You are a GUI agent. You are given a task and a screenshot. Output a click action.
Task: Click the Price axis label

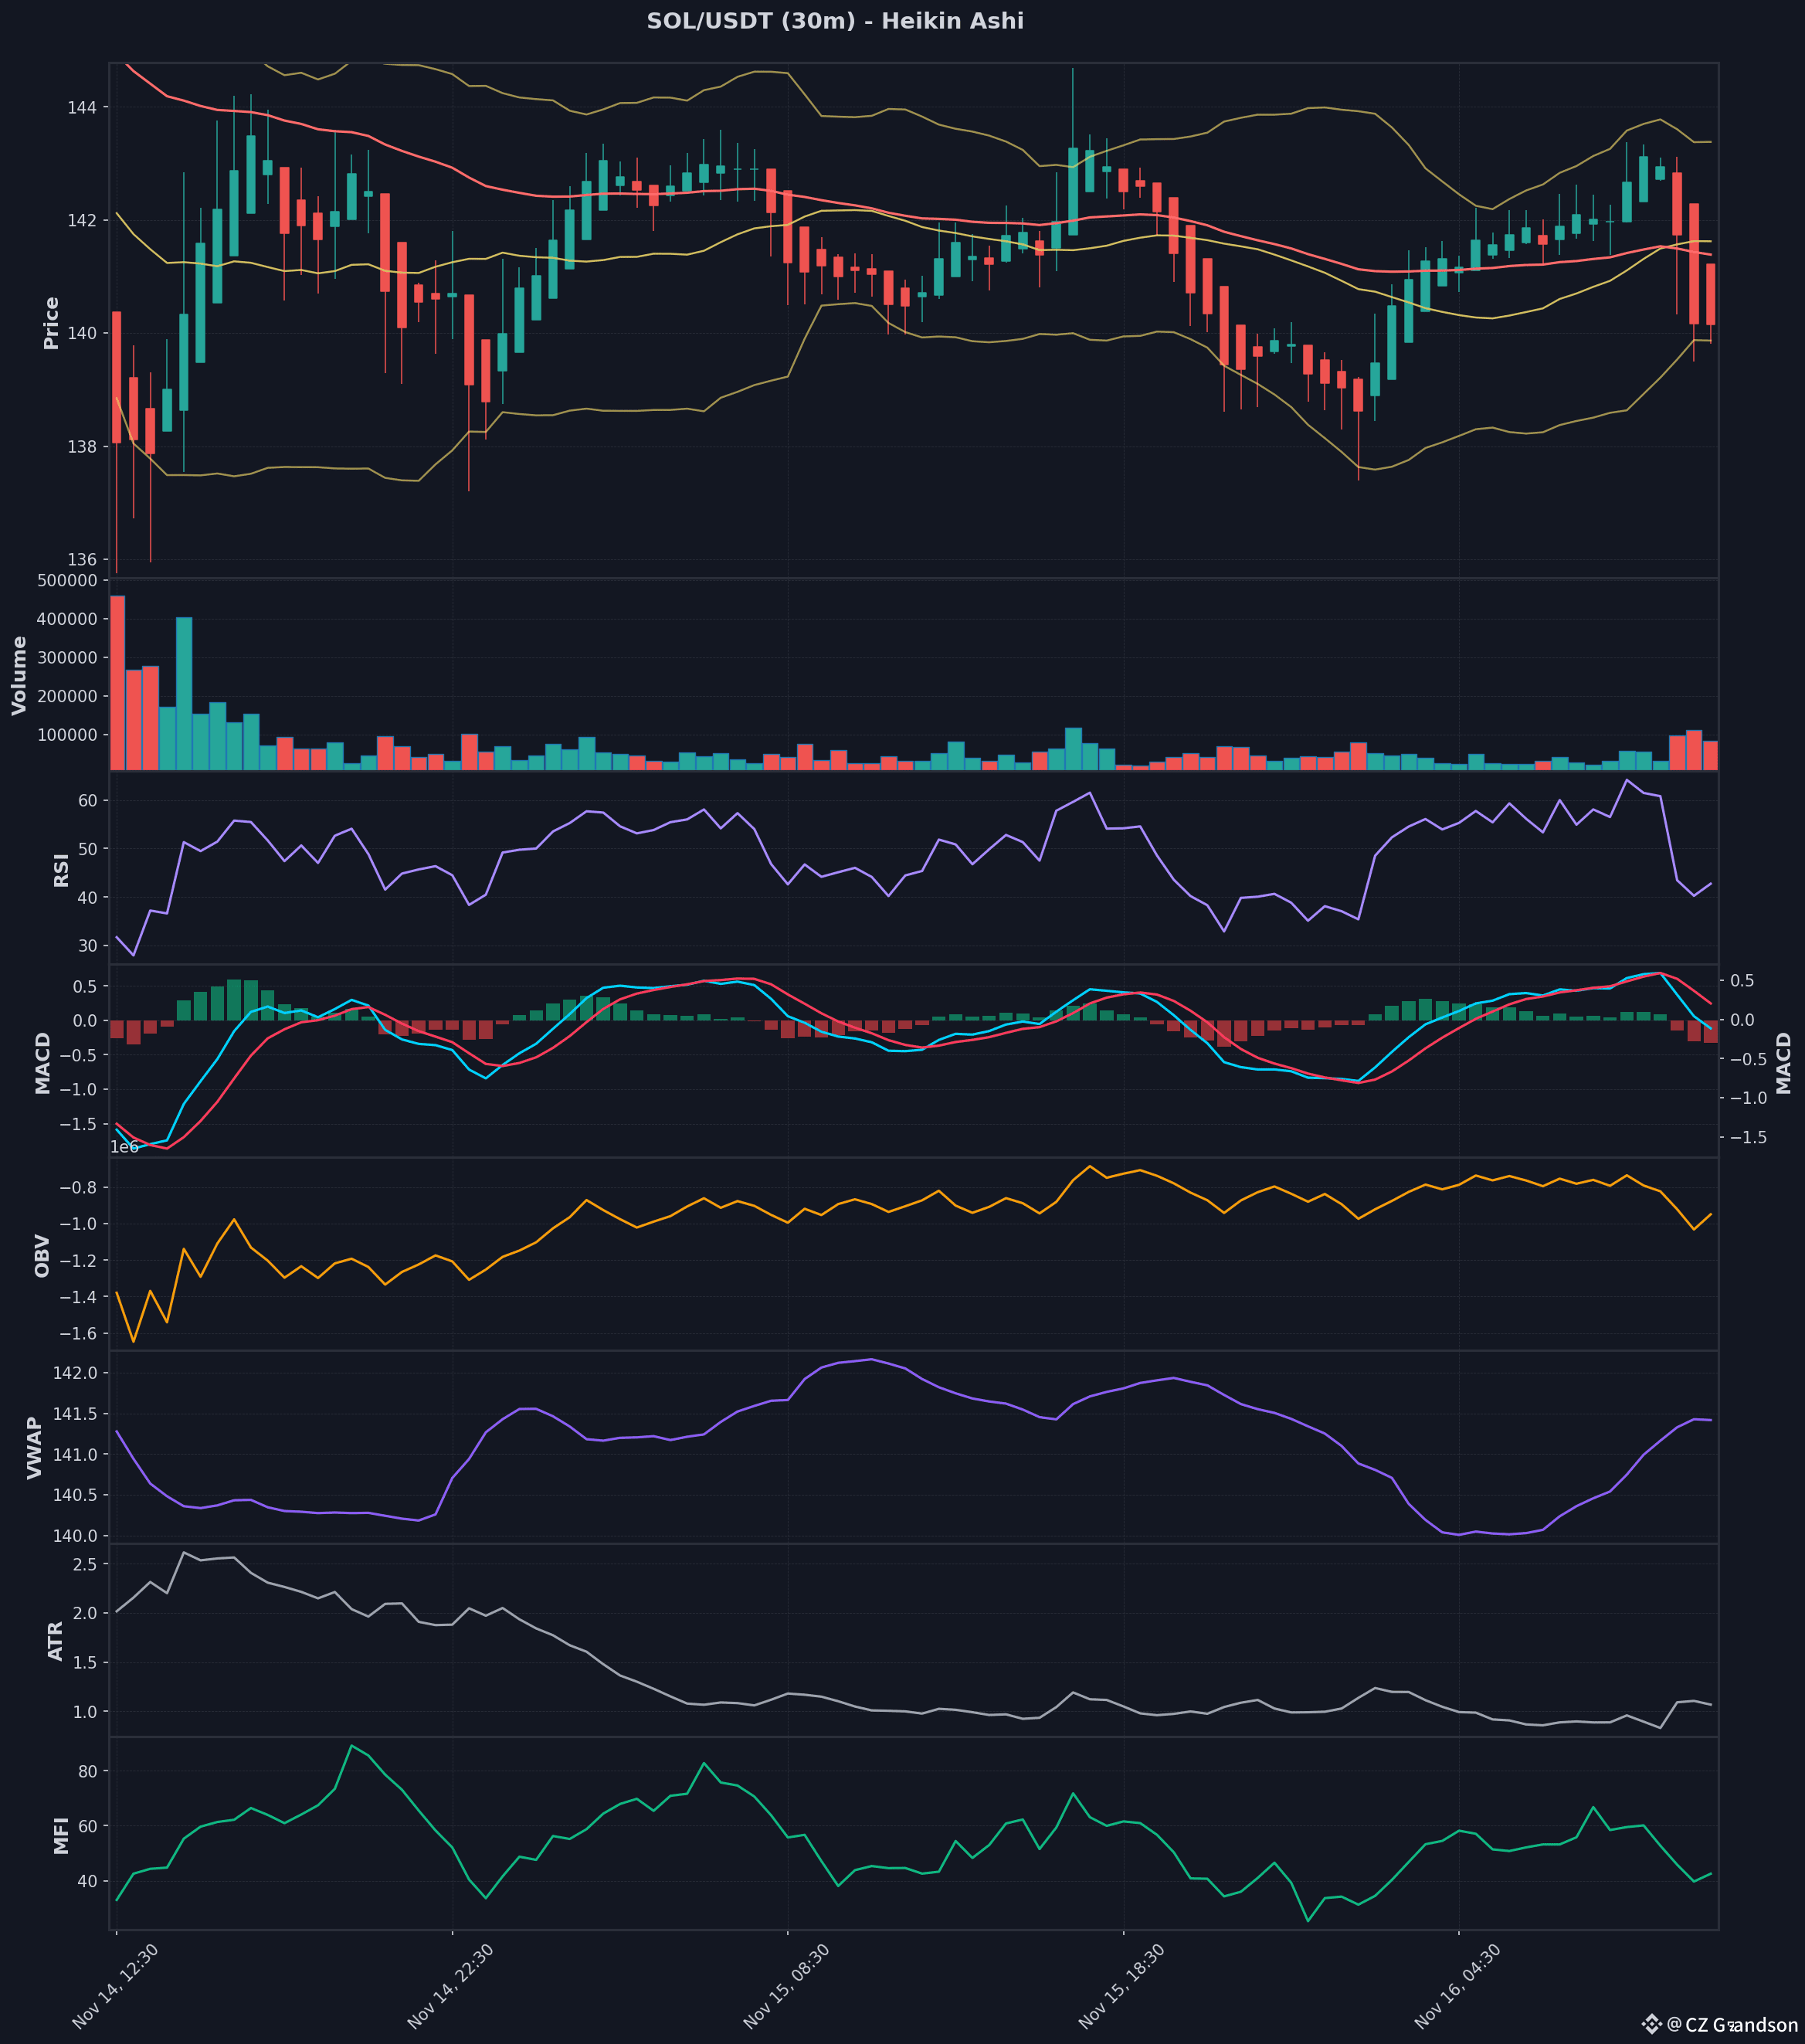[51, 323]
